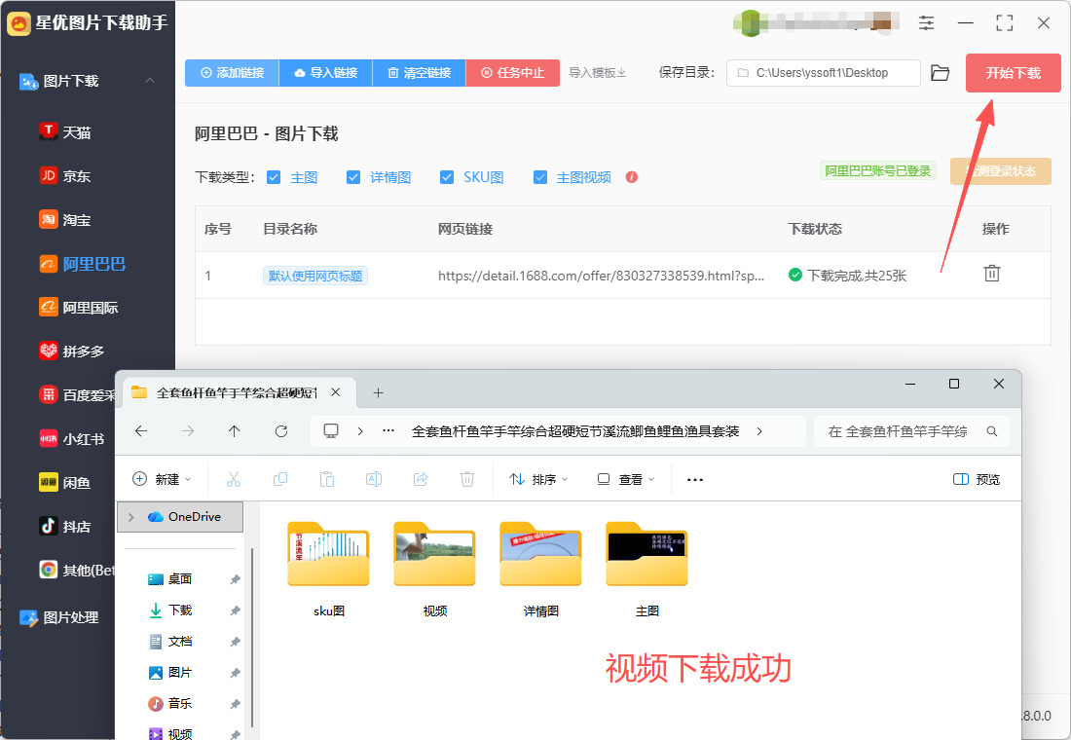This screenshot has height=740, width=1071.
Task: Close the 全套鱼杆 Explorer tab
Action: click(335, 392)
